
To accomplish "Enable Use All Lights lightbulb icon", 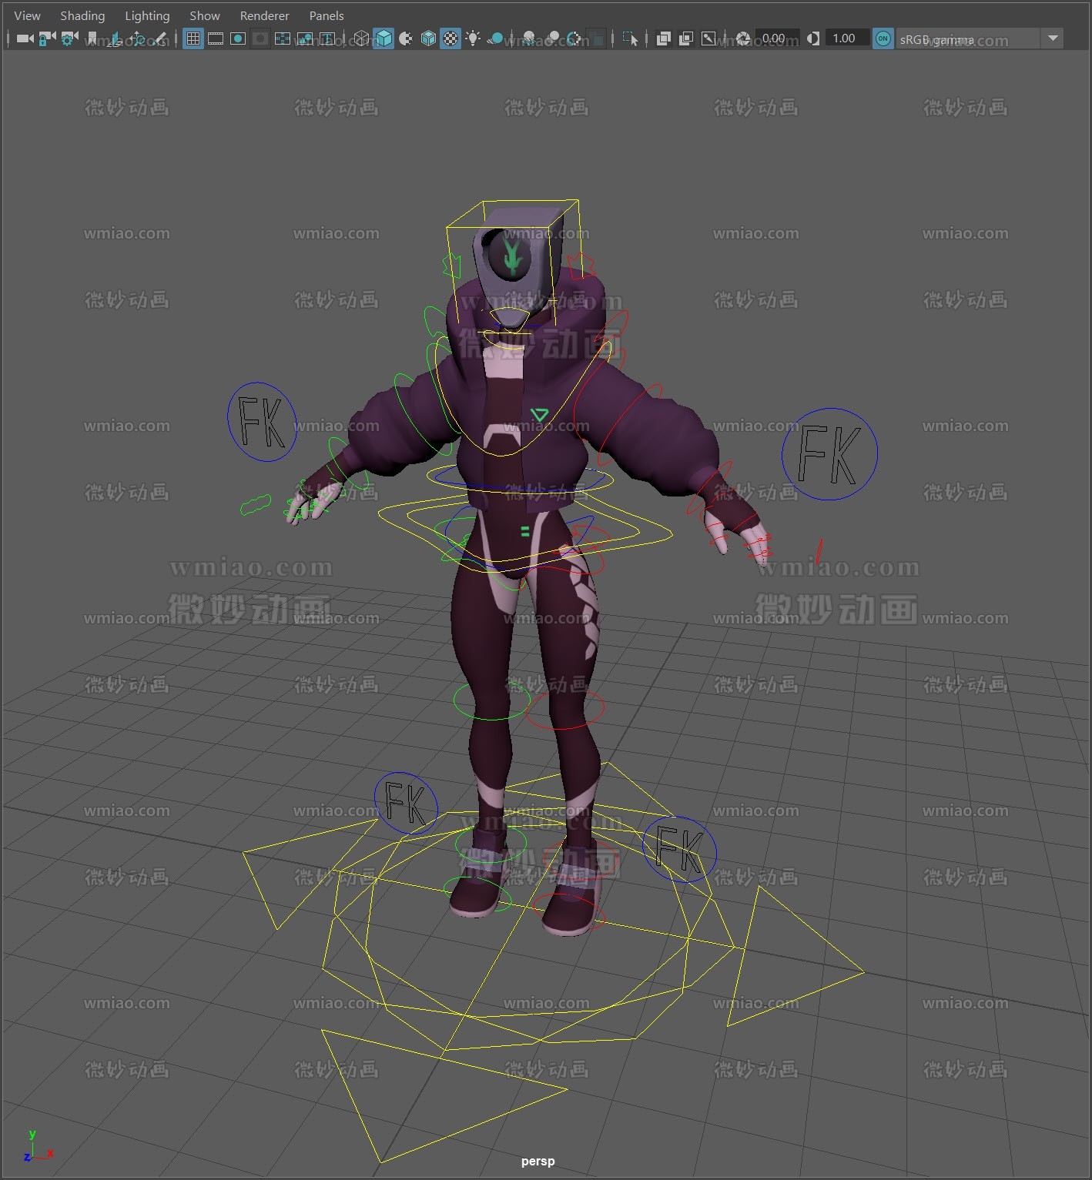I will coord(473,38).
